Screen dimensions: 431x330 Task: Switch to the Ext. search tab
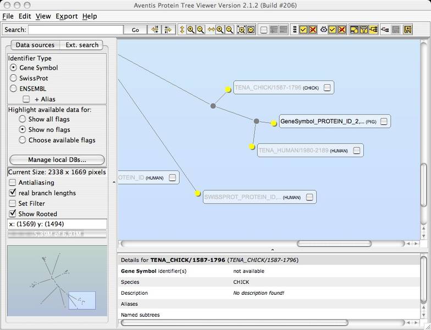click(81, 45)
